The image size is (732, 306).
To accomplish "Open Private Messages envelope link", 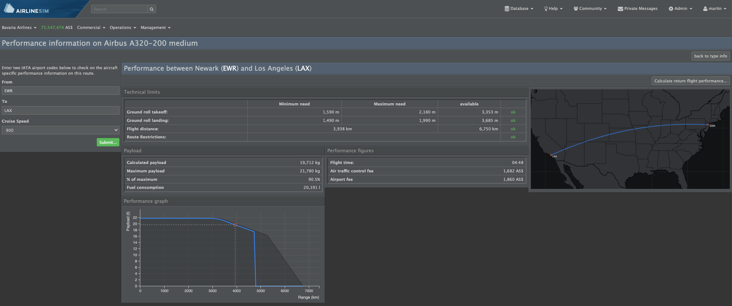I will point(637,8).
